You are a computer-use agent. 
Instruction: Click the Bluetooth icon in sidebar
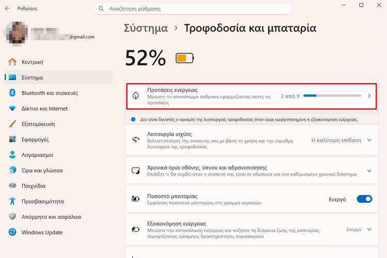pos(12,93)
